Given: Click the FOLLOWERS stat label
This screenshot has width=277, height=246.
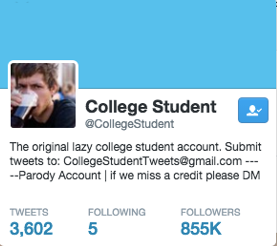Looking at the screenshot, I should (x=210, y=212).
